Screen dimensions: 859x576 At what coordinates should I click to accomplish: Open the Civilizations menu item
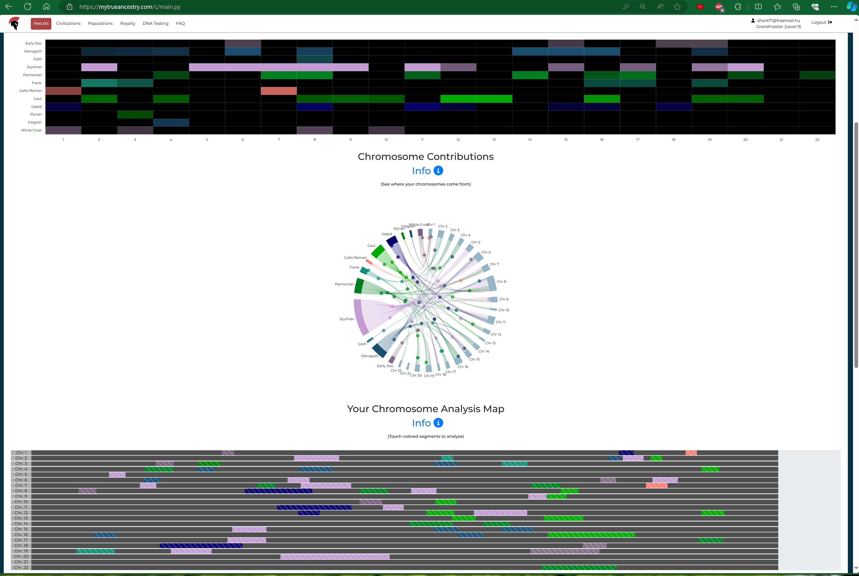pyautogui.click(x=68, y=23)
